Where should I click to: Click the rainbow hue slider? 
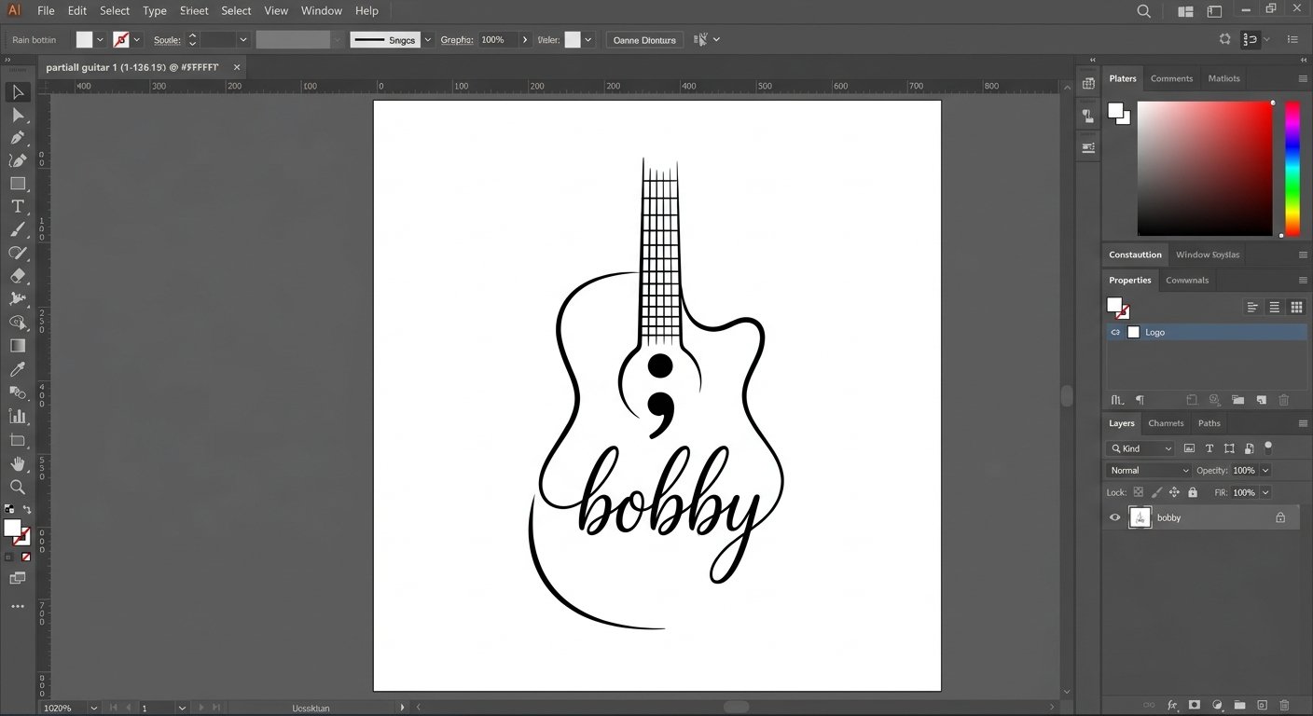click(x=1292, y=169)
